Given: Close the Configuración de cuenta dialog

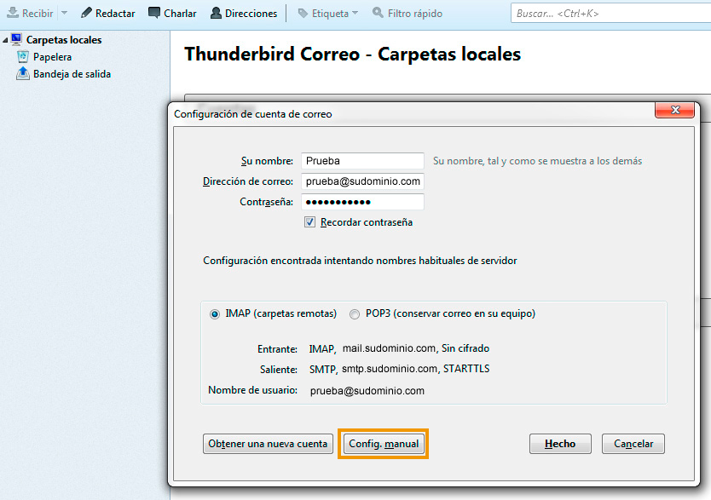Looking at the screenshot, I should click(674, 110).
